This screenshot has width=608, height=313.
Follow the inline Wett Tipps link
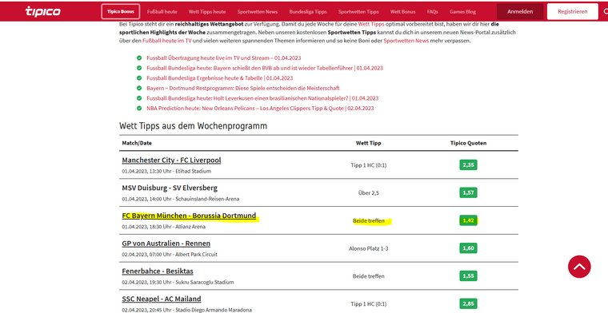371,24
